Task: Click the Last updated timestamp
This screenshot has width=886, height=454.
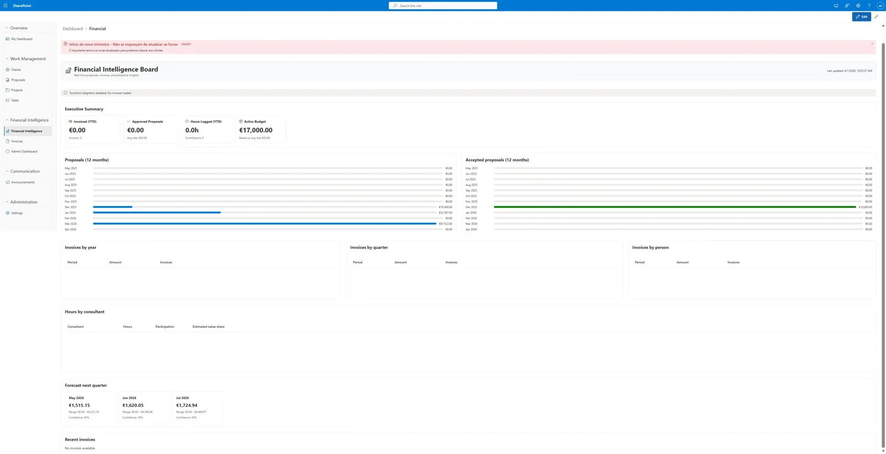Action: [849, 71]
